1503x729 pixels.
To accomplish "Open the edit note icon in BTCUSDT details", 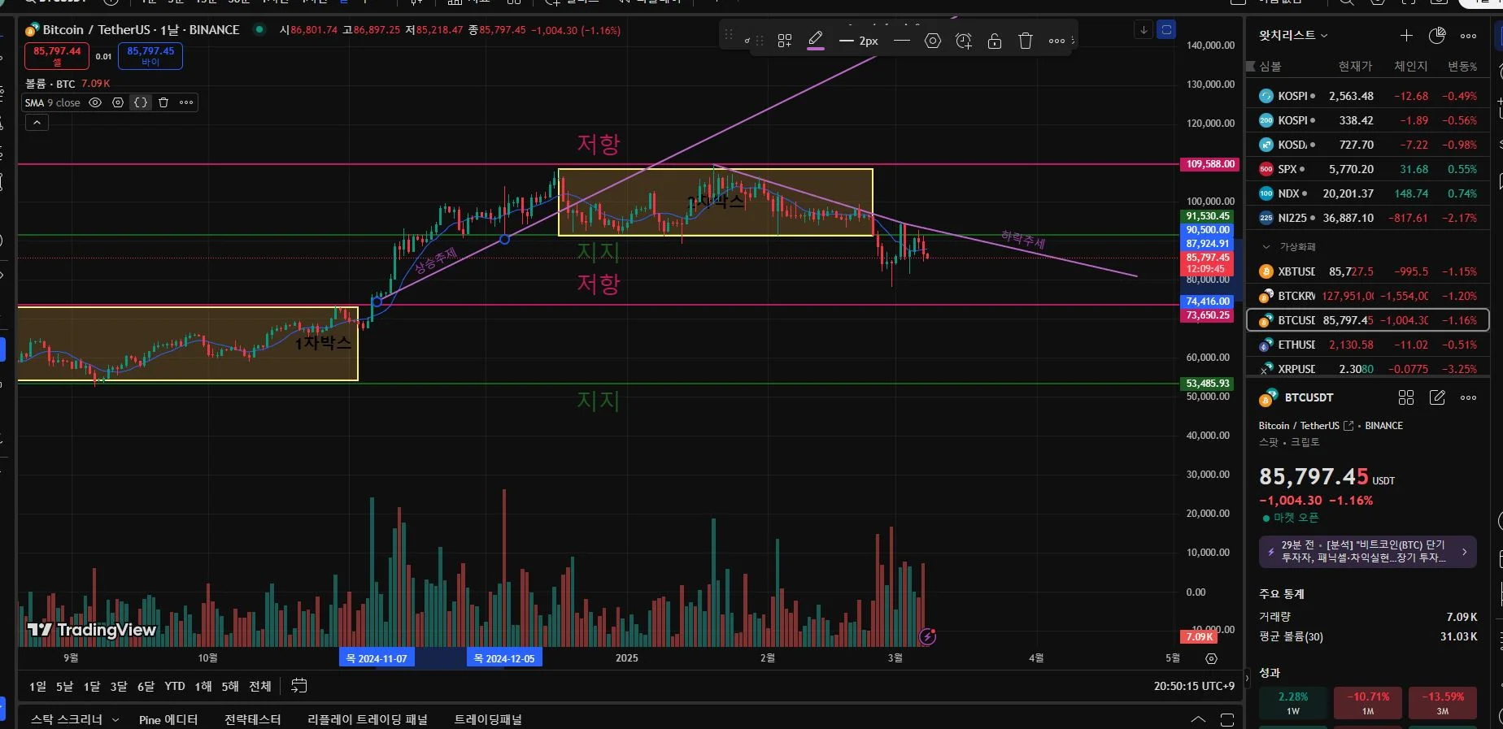I will click(x=1437, y=397).
